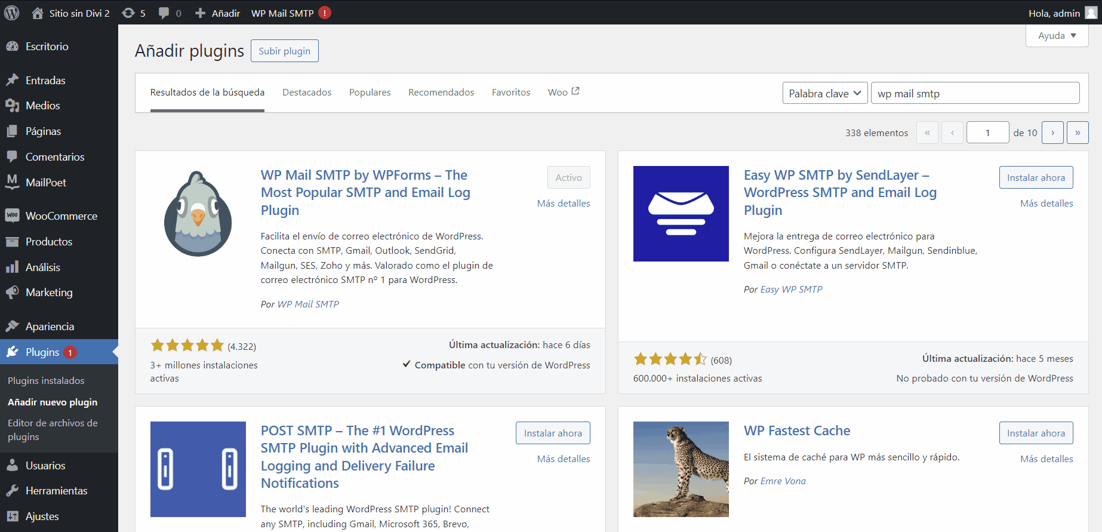Expand the Ayuda help panel
The width and height of the screenshot is (1102, 532).
click(1056, 36)
